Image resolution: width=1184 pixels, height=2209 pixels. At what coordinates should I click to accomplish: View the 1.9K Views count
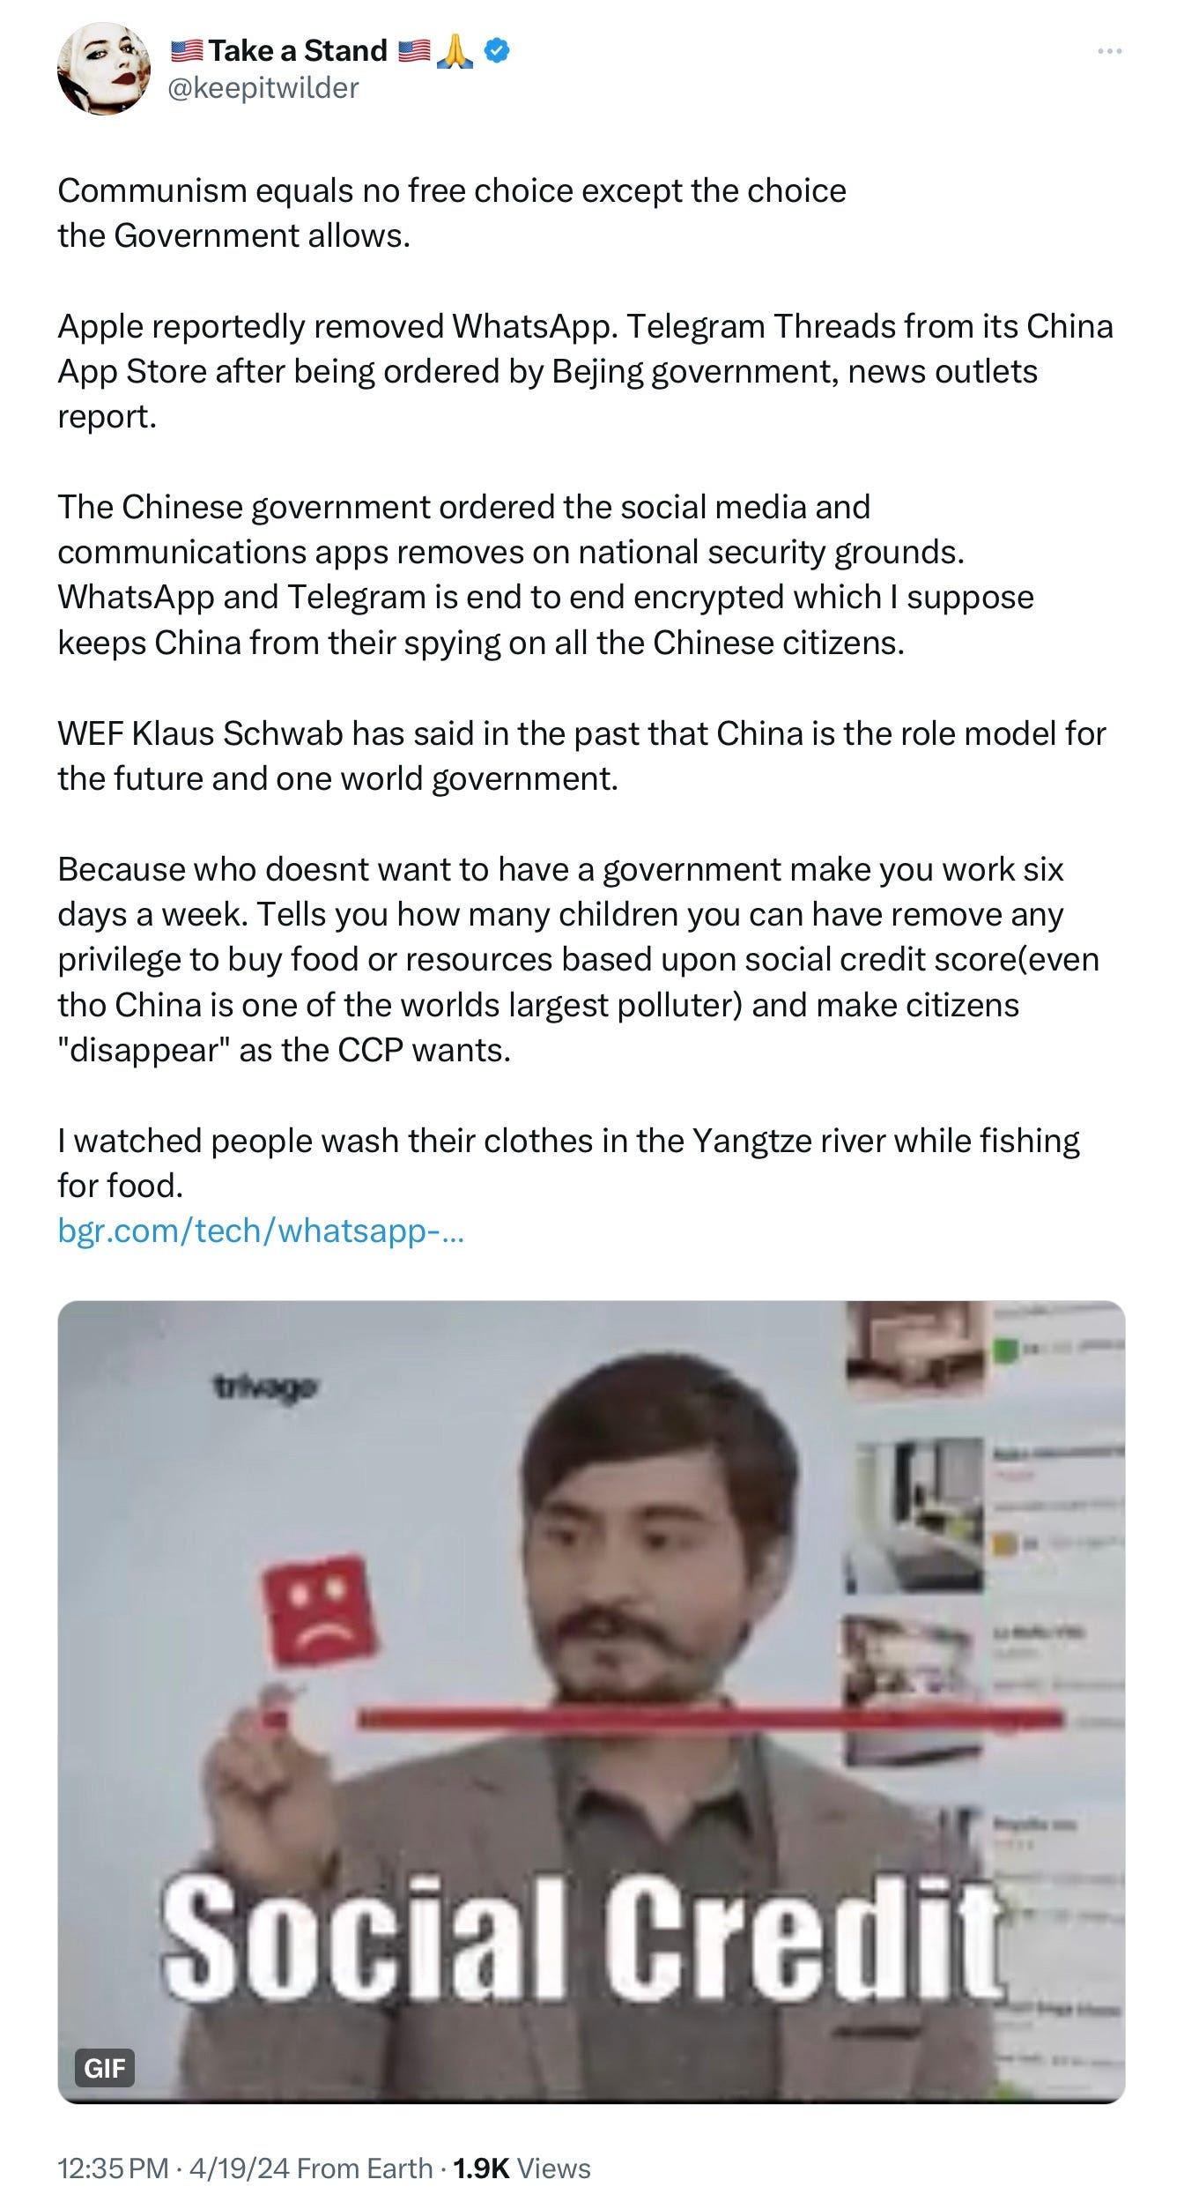click(x=522, y=2168)
